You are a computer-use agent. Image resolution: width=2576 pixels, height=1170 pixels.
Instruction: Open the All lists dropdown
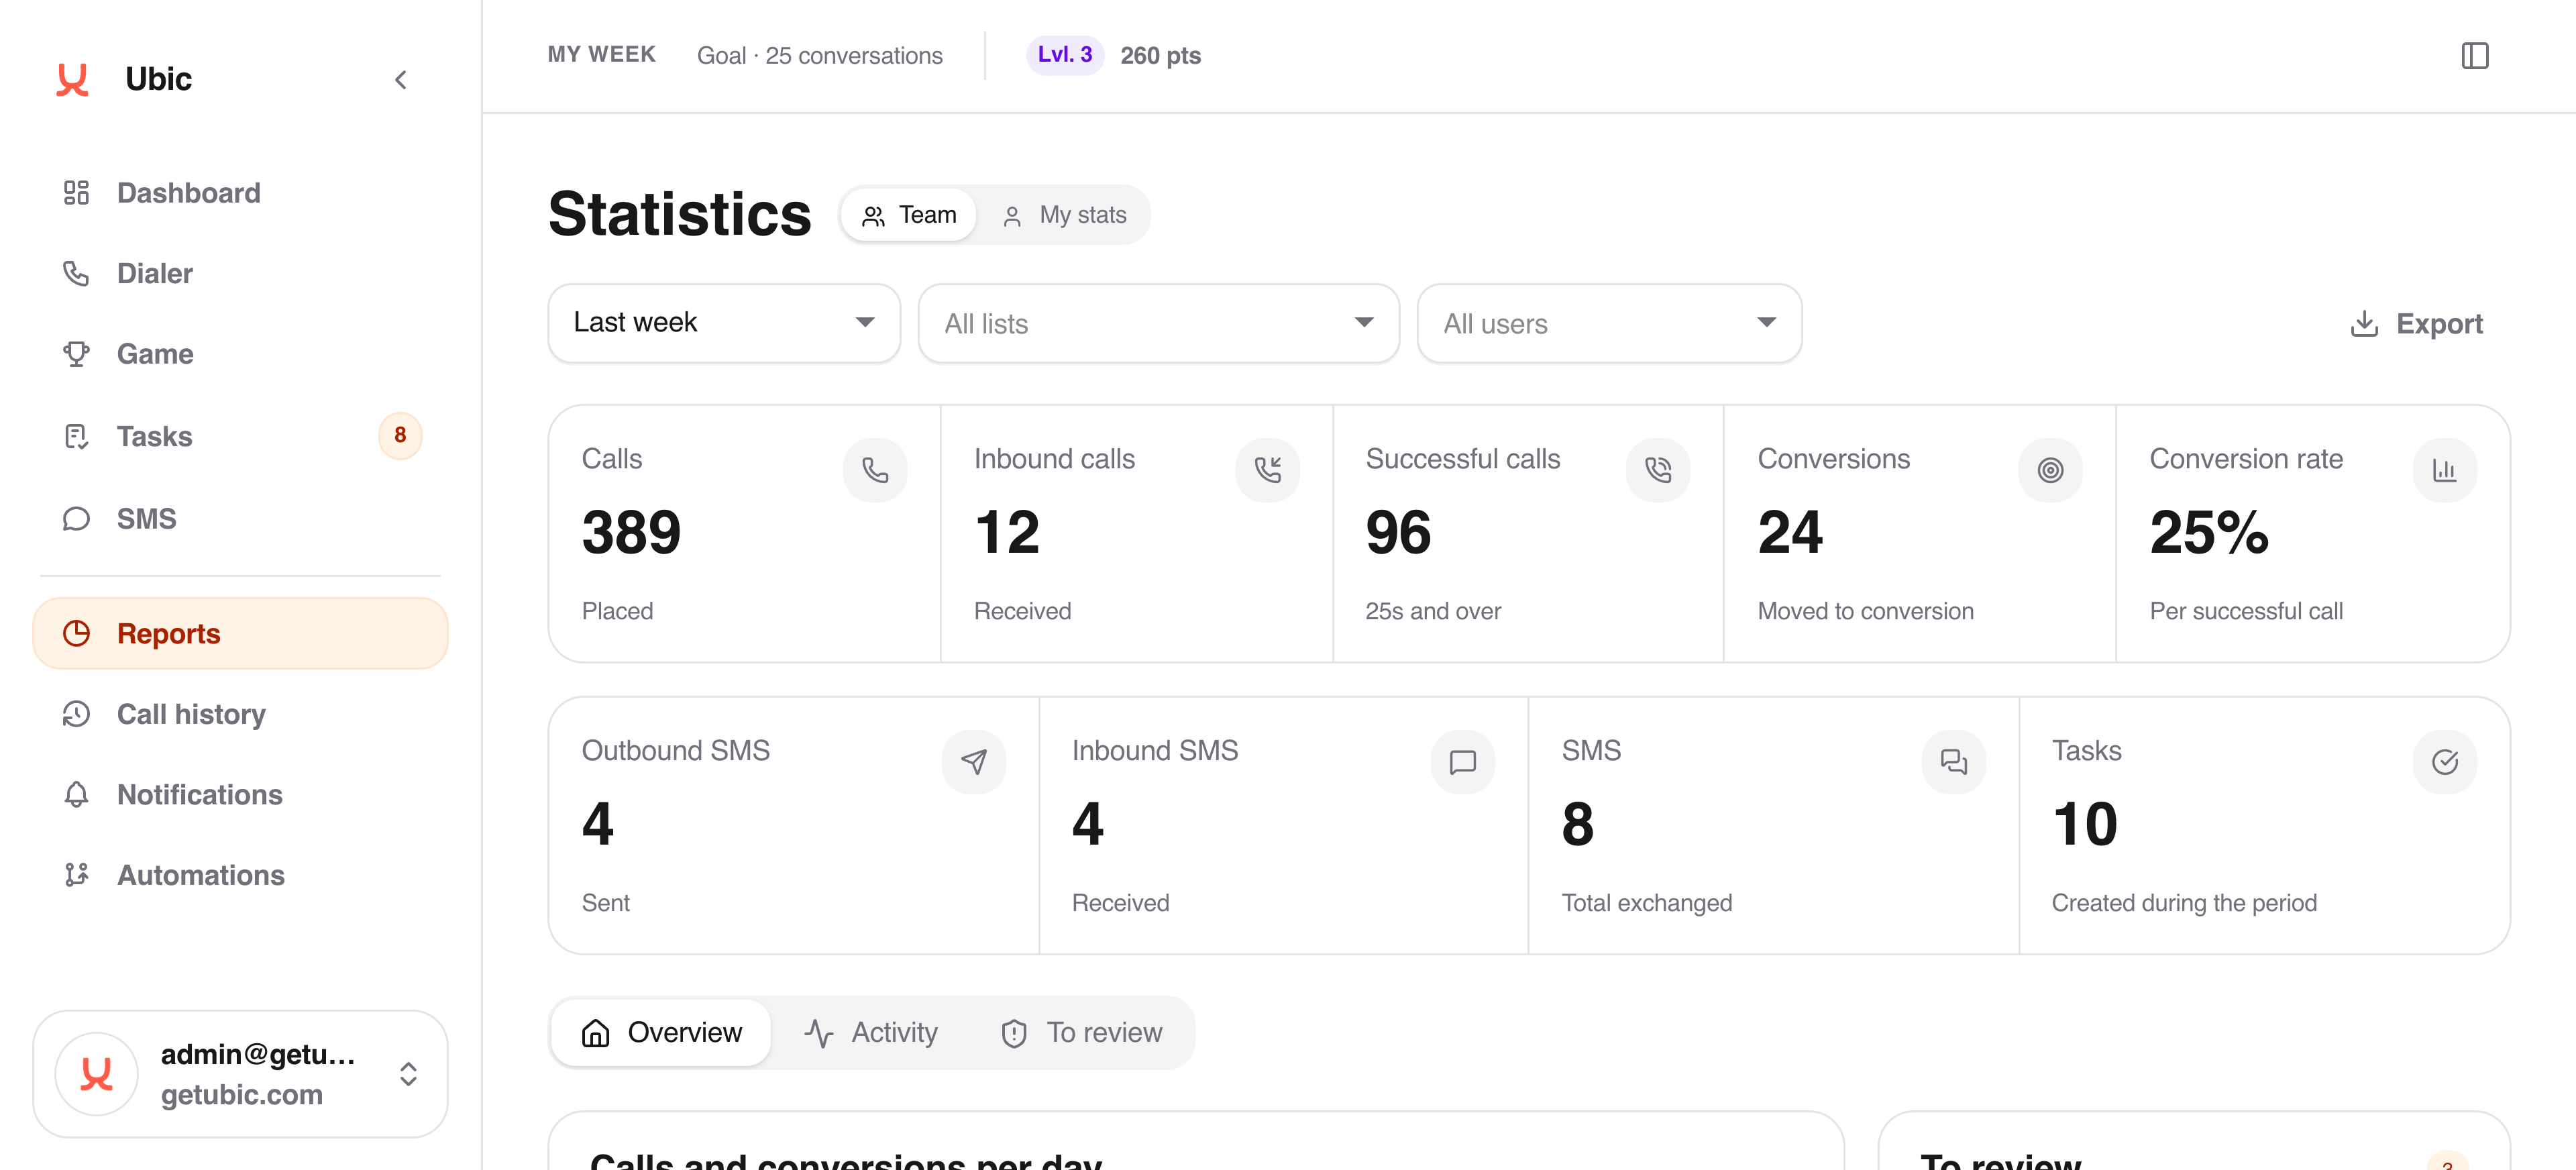point(1158,323)
